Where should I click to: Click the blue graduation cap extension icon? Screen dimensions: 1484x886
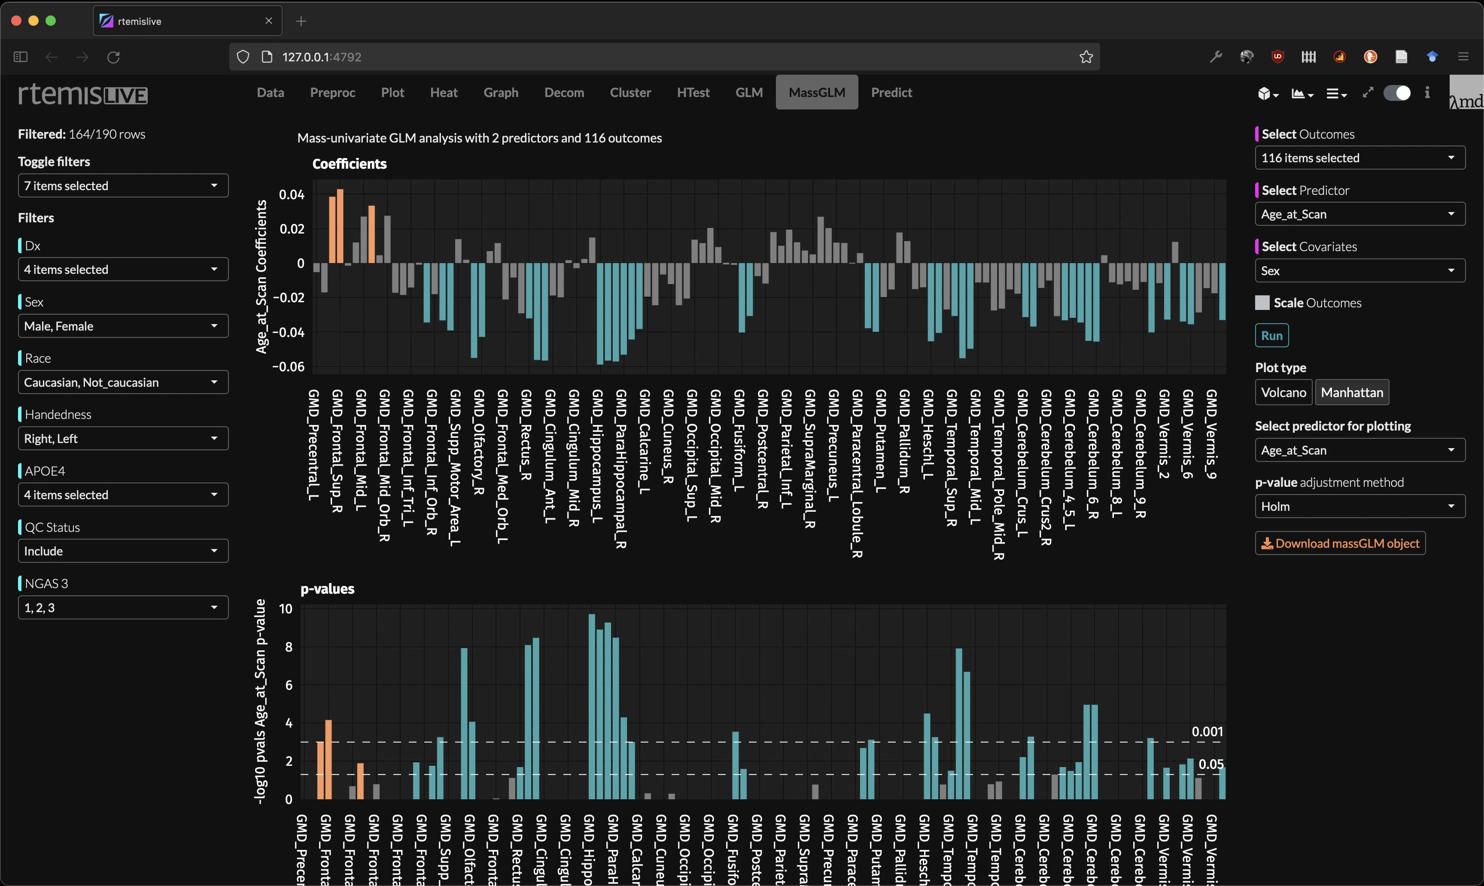[x=1432, y=57]
